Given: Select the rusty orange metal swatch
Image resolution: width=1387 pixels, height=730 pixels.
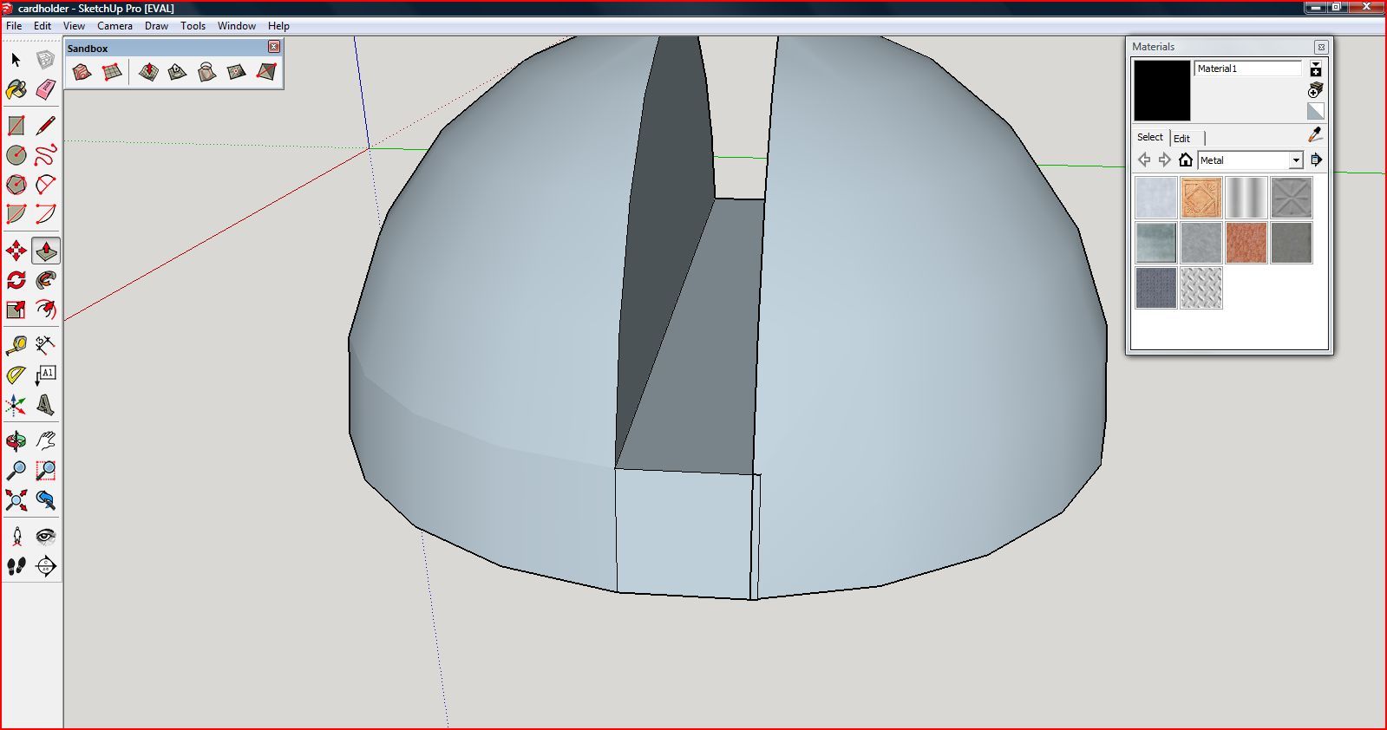Looking at the screenshot, I should (x=1246, y=243).
